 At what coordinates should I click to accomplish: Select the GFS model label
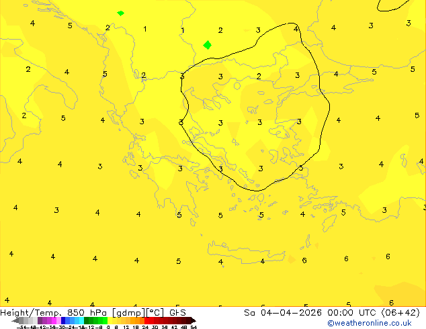coord(177,312)
